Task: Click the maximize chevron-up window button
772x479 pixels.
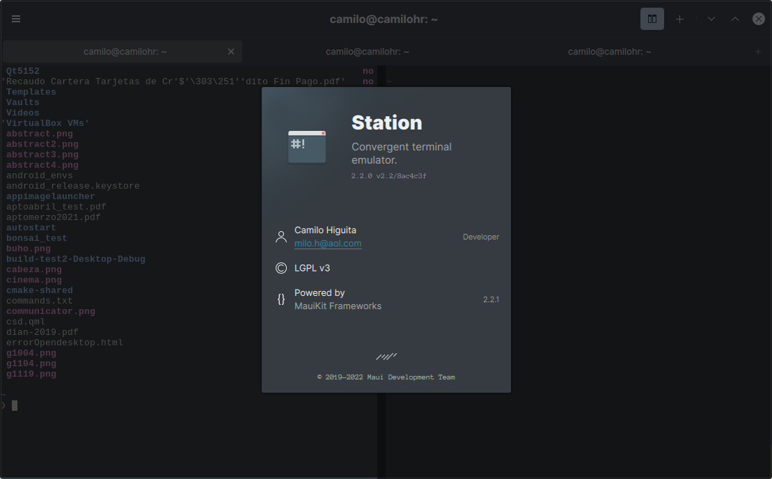Action: coord(734,19)
